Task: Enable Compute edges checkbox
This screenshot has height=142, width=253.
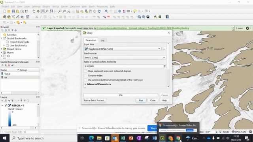Action: click(x=86, y=75)
